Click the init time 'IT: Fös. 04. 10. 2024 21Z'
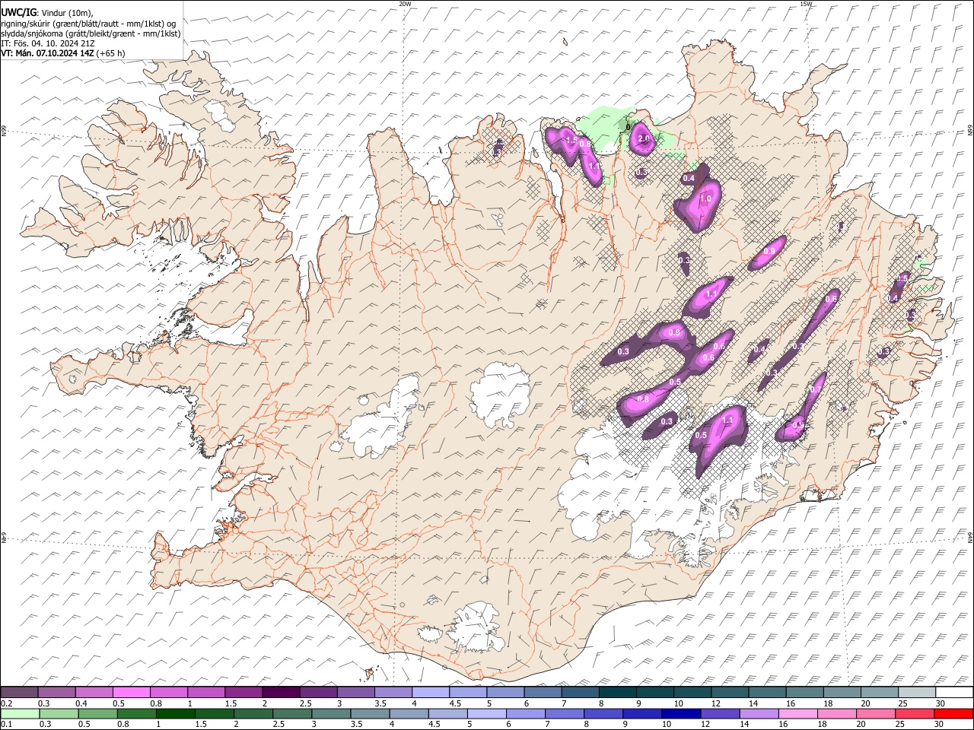 pyautogui.click(x=48, y=43)
